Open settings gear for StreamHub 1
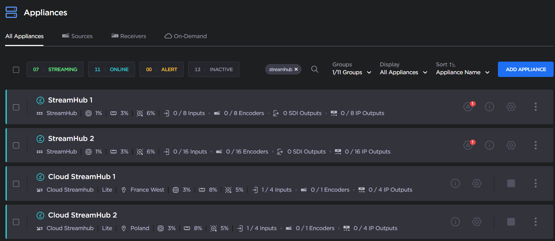This screenshot has height=241, width=555. click(511, 107)
